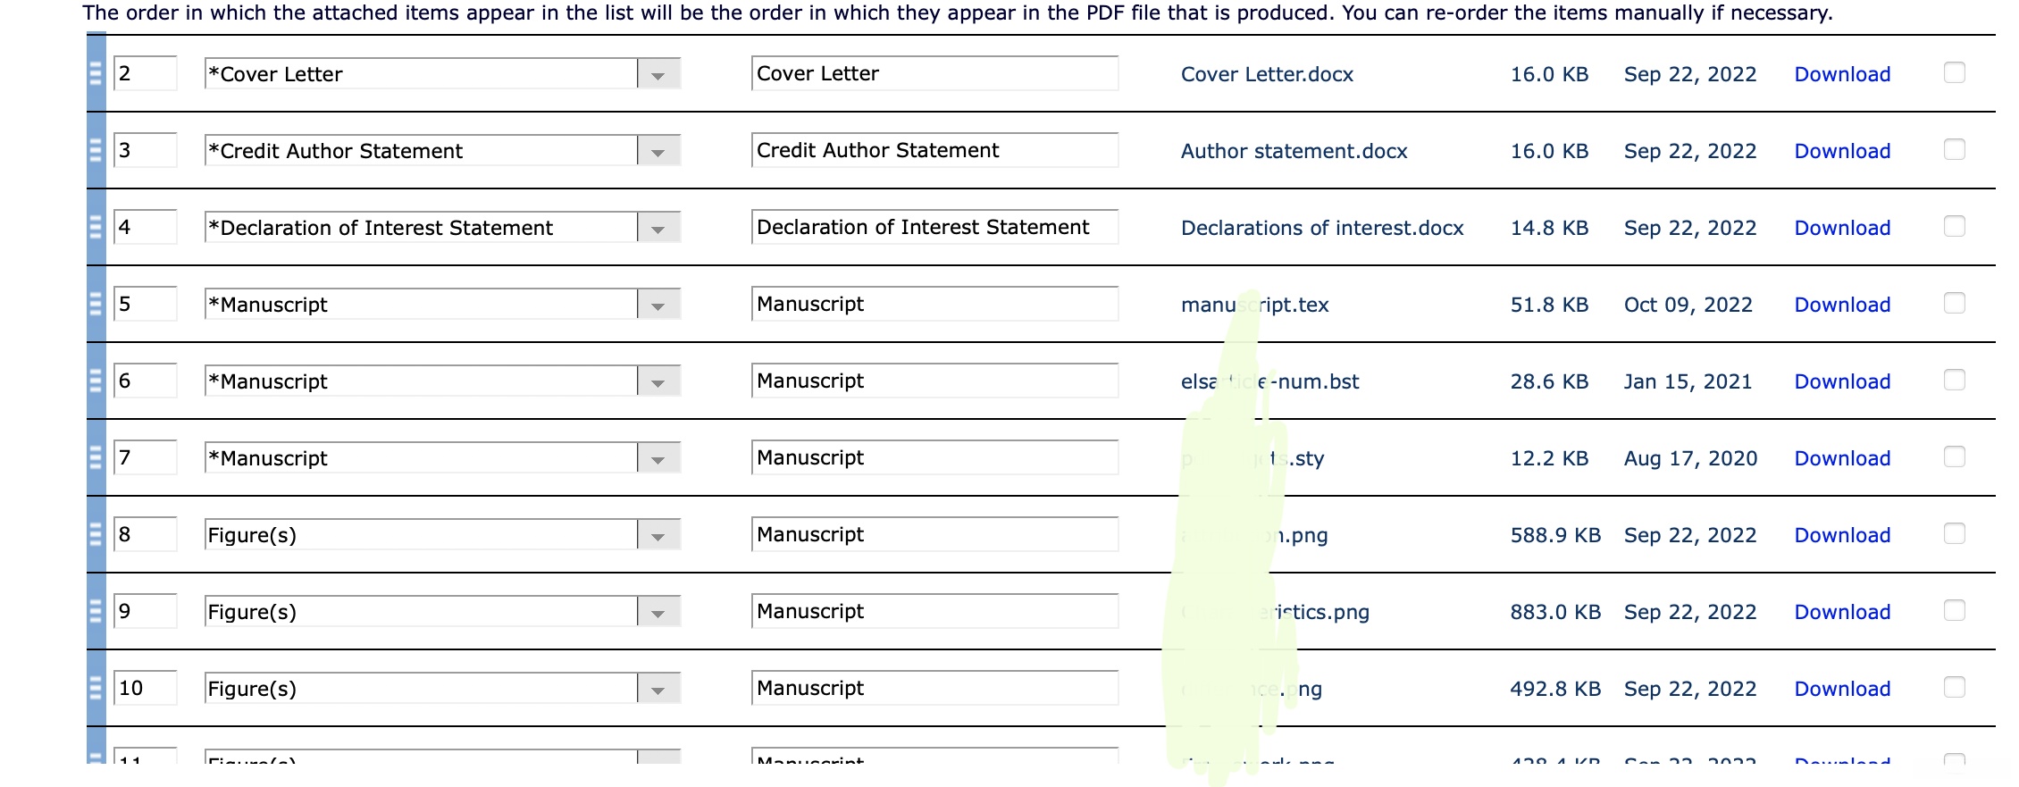Image resolution: width=2019 pixels, height=787 pixels.
Task: Open the *Cover Letter item type dropdown
Action: 658,74
